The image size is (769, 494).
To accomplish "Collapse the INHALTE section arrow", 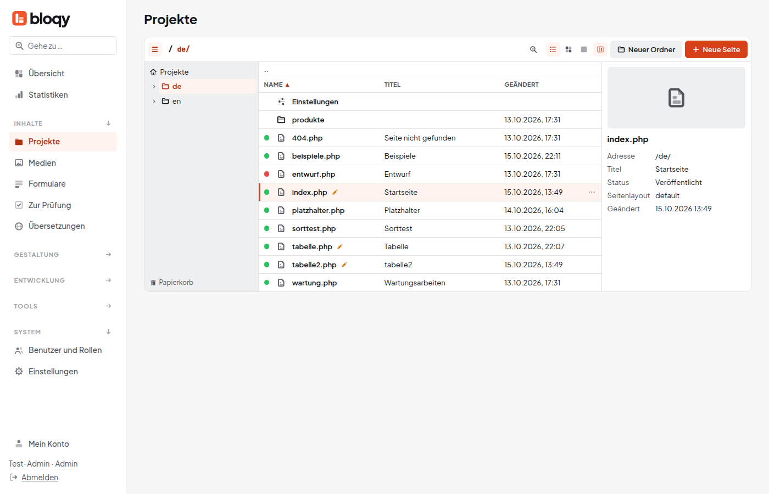I will (x=108, y=123).
